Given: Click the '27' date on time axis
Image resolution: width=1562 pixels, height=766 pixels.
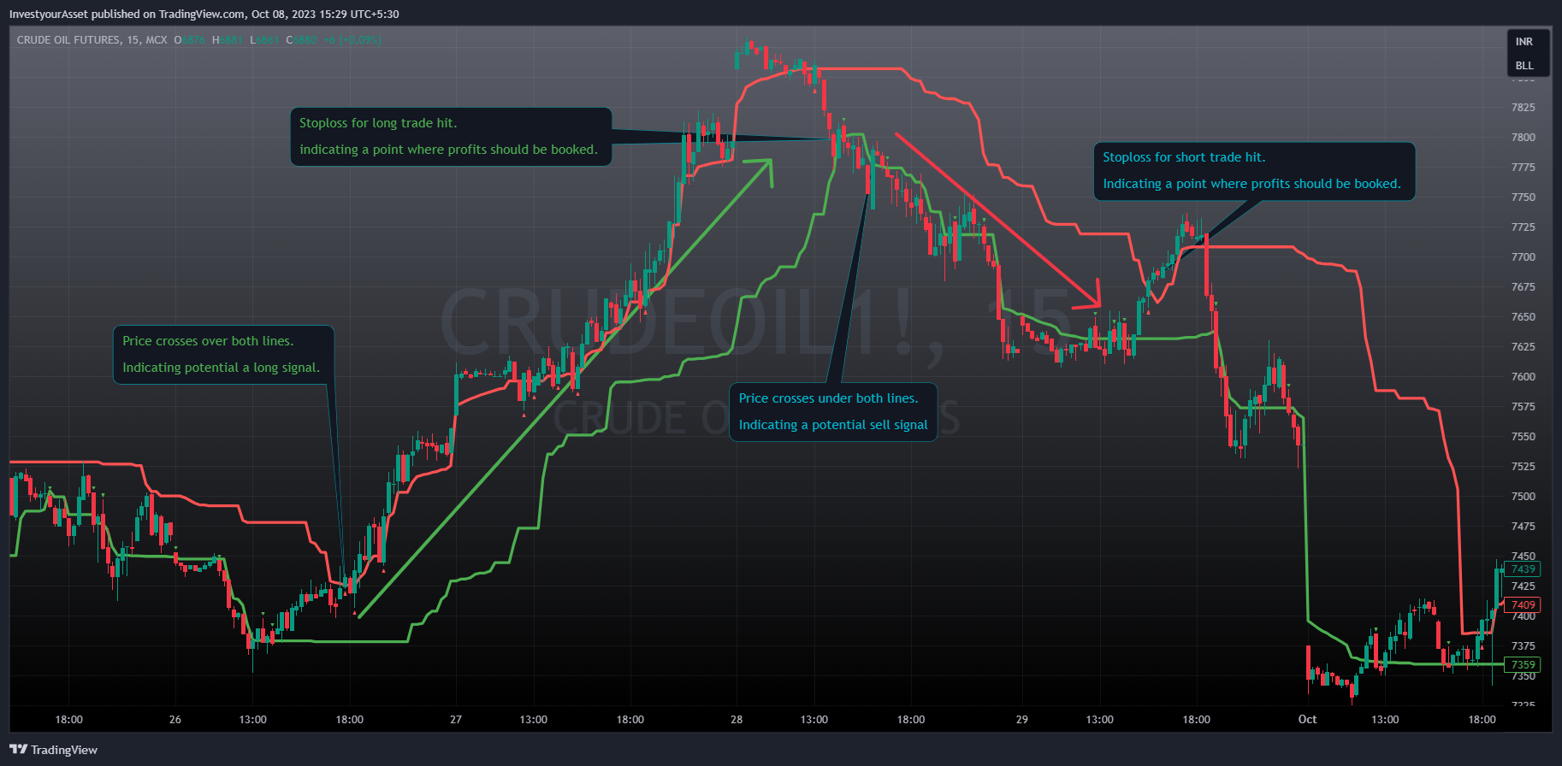Looking at the screenshot, I should click(x=456, y=720).
